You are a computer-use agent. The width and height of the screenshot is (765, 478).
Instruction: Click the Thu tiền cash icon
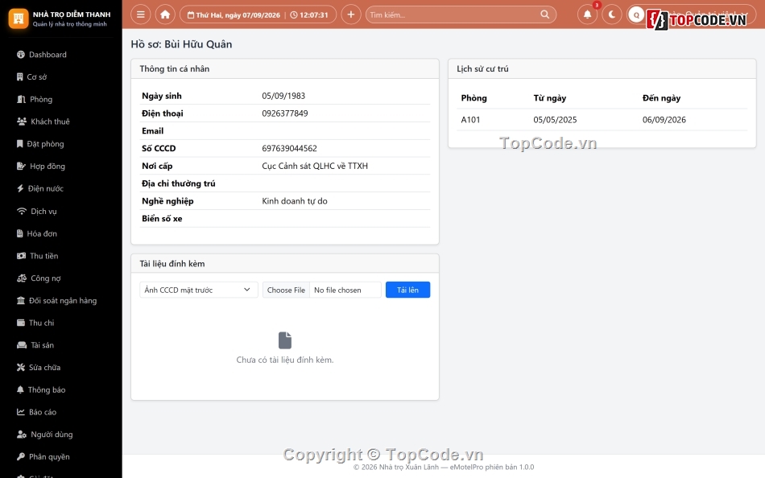21,256
